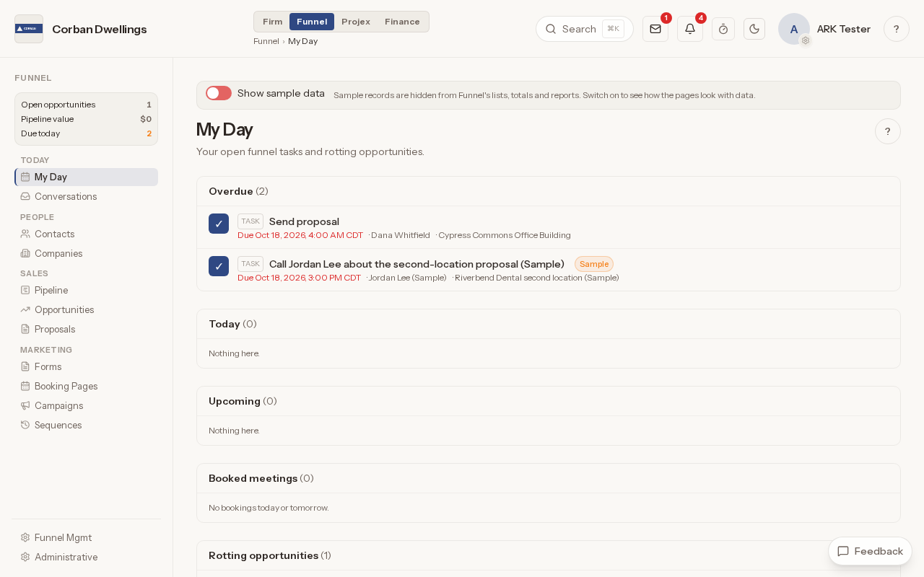Open Companies in the sidebar
Viewport: 924px width, 577px height.
(86, 253)
